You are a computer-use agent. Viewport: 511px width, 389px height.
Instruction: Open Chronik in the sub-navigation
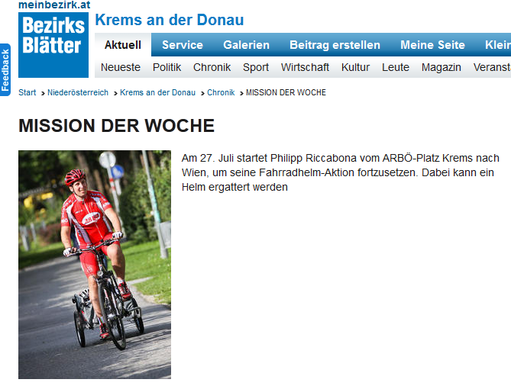[x=212, y=67]
